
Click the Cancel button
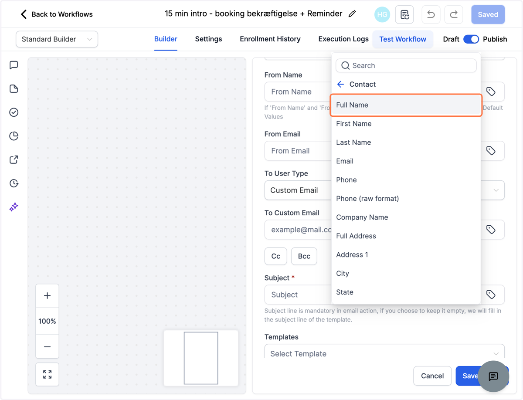[432, 376]
